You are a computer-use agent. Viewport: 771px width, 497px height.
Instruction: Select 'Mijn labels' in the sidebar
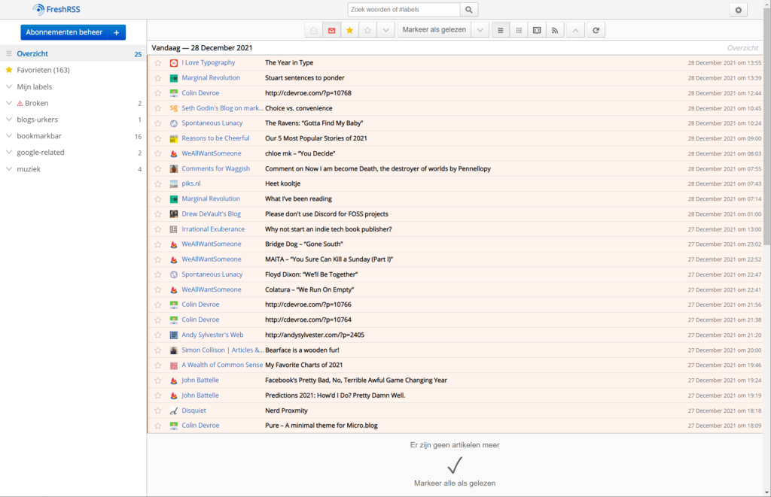(x=35, y=86)
